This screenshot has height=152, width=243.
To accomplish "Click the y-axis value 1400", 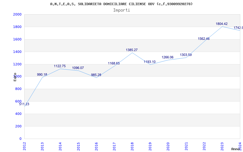I will [17, 52].
